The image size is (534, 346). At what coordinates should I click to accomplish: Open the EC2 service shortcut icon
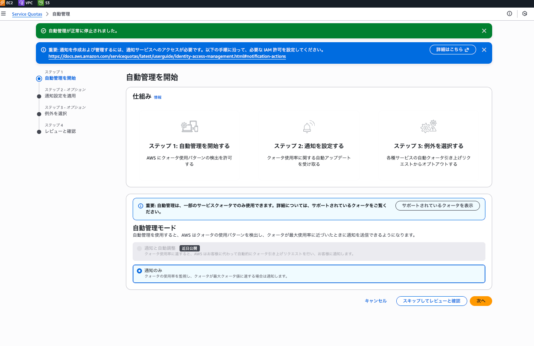[x=3, y=3]
